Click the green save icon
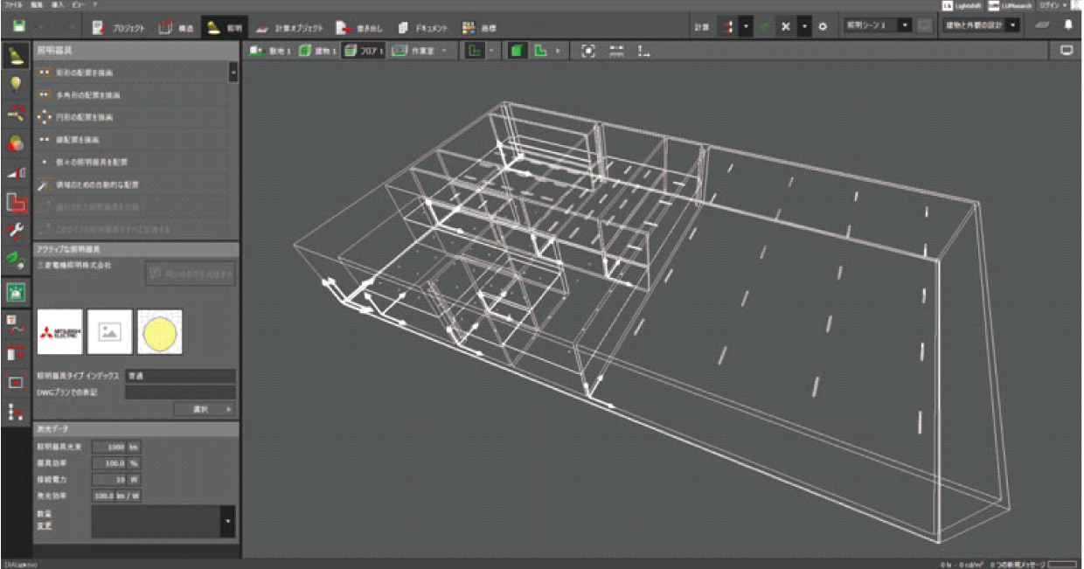This screenshot has width=1084, height=569. (19, 26)
